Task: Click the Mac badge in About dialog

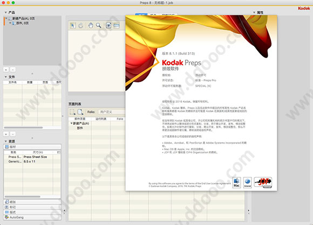Action: click(236, 182)
